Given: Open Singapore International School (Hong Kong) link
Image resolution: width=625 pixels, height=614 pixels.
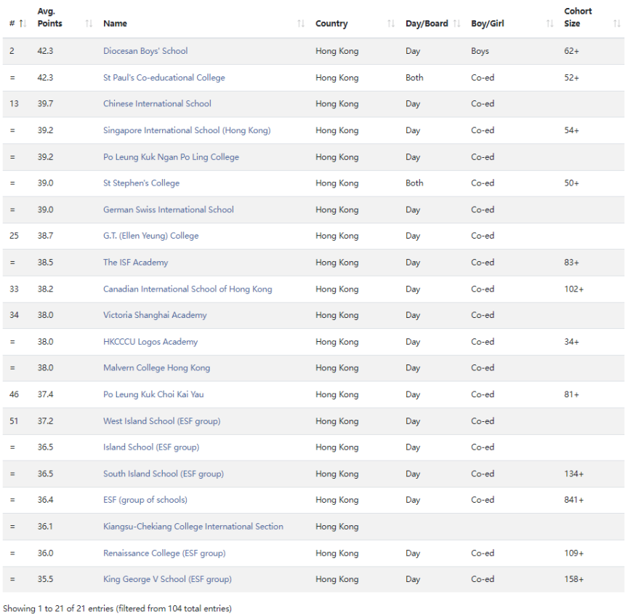Looking at the screenshot, I should click(187, 130).
